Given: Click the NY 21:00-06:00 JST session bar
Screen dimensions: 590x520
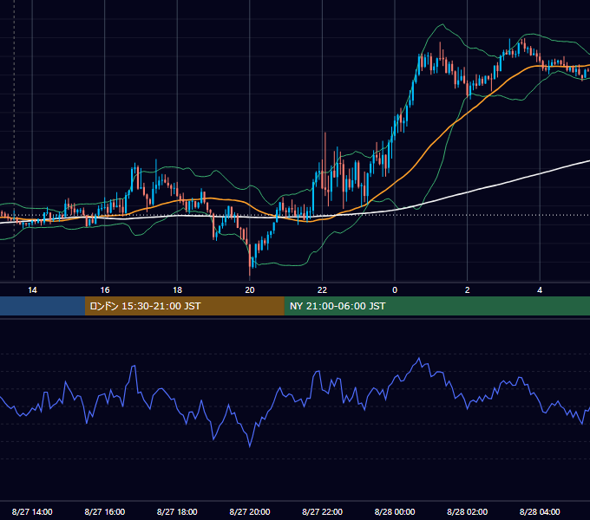Looking at the screenshot, I should click(x=436, y=306).
